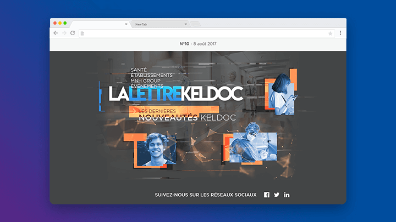
Task: Switch to the New Tab tab
Action: (159, 24)
